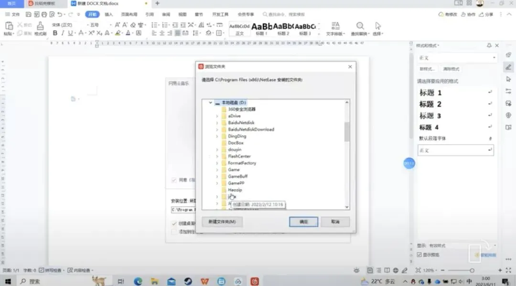Click the save icon in quick toolbar
Image resolution: width=516 pixels, height=286 pixels.
[x=28, y=14]
